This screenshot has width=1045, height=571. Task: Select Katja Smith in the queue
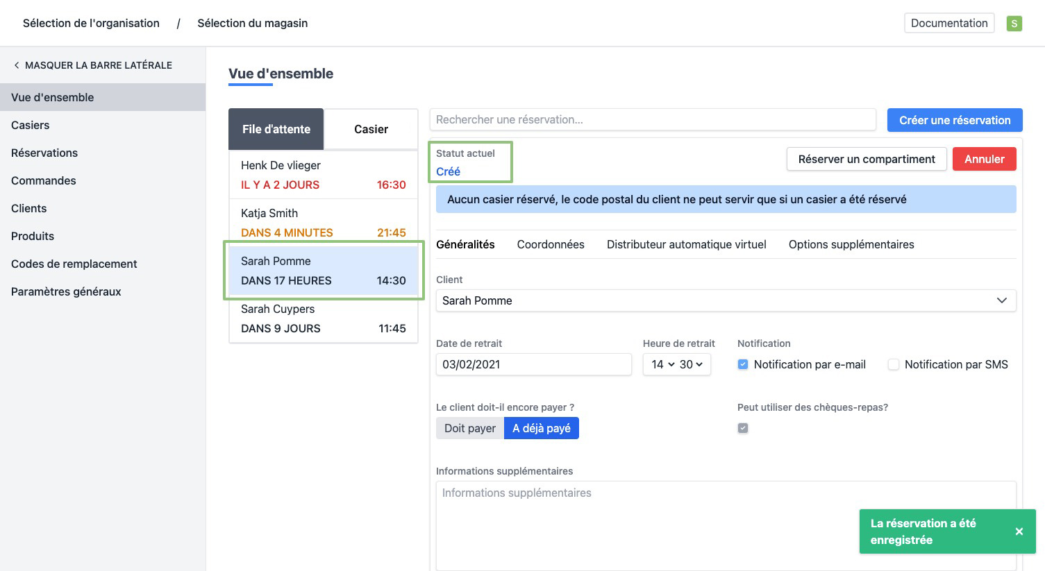(324, 223)
